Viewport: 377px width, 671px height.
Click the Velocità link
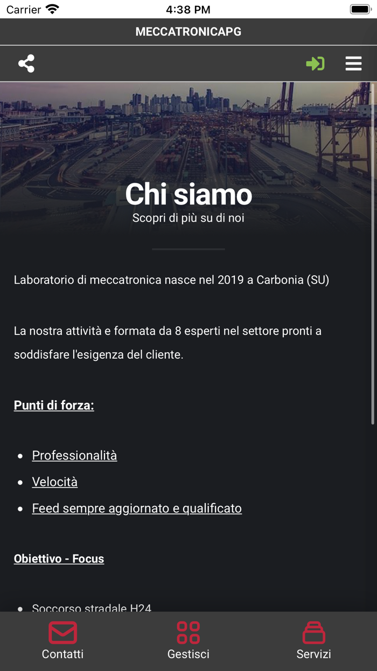55,482
